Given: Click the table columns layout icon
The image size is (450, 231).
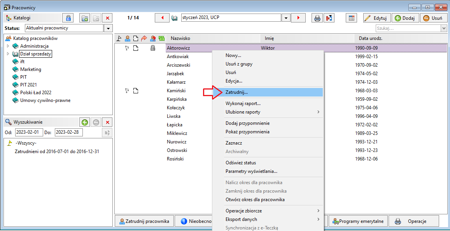Looking at the screenshot, I should (351, 18).
